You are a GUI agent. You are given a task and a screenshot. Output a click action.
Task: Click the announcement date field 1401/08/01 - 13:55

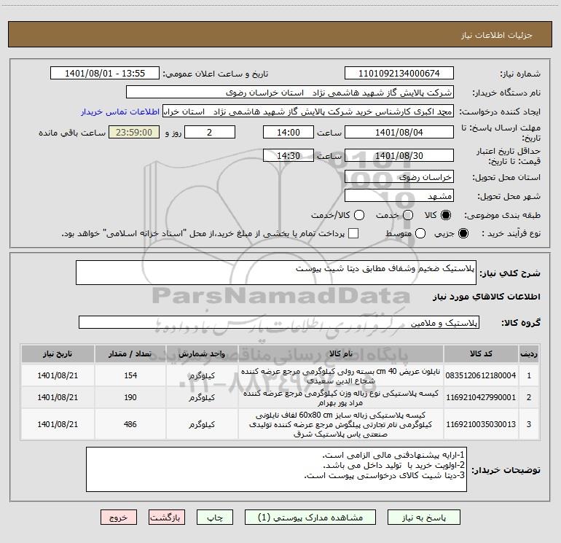(105, 73)
